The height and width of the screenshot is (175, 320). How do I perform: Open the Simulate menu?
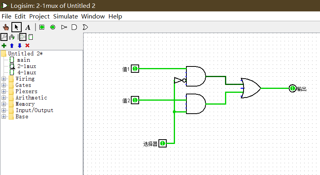click(65, 16)
